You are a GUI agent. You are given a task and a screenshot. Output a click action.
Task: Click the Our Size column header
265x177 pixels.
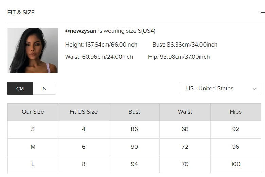point(33,112)
